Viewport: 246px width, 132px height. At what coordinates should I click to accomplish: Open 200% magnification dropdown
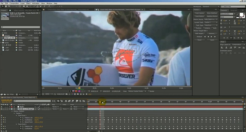[x=49, y=94]
